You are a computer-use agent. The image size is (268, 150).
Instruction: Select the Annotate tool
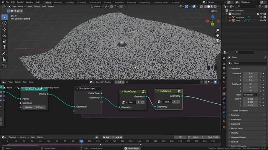(5, 54)
